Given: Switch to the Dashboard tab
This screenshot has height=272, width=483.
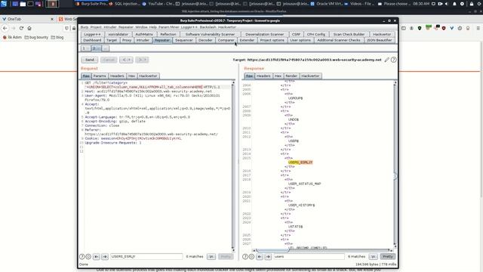Looking at the screenshot, I should (x=92, y=40).
